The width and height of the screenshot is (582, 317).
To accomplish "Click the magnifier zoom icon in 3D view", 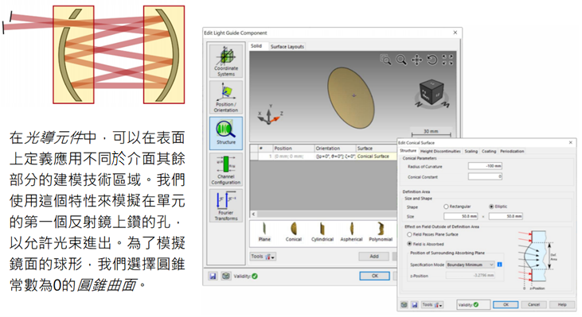I will [x=400, y=60].
